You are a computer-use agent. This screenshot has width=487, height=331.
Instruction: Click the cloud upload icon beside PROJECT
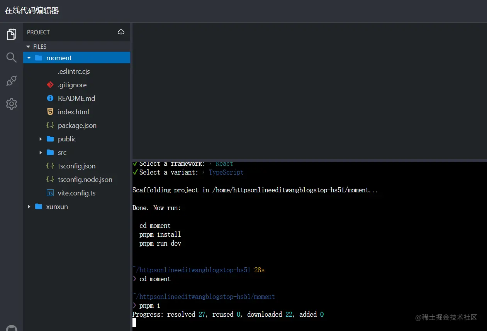[x=121, y=32]
